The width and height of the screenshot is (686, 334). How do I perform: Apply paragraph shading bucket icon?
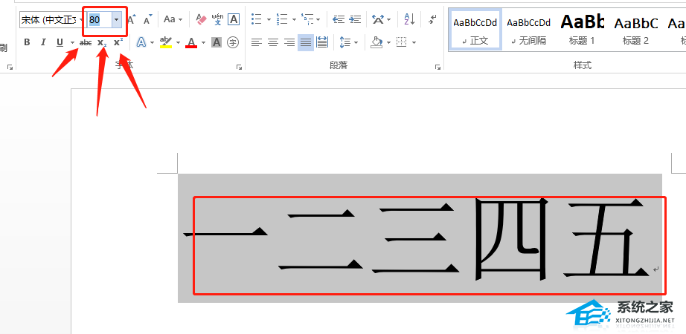[376, 42]
